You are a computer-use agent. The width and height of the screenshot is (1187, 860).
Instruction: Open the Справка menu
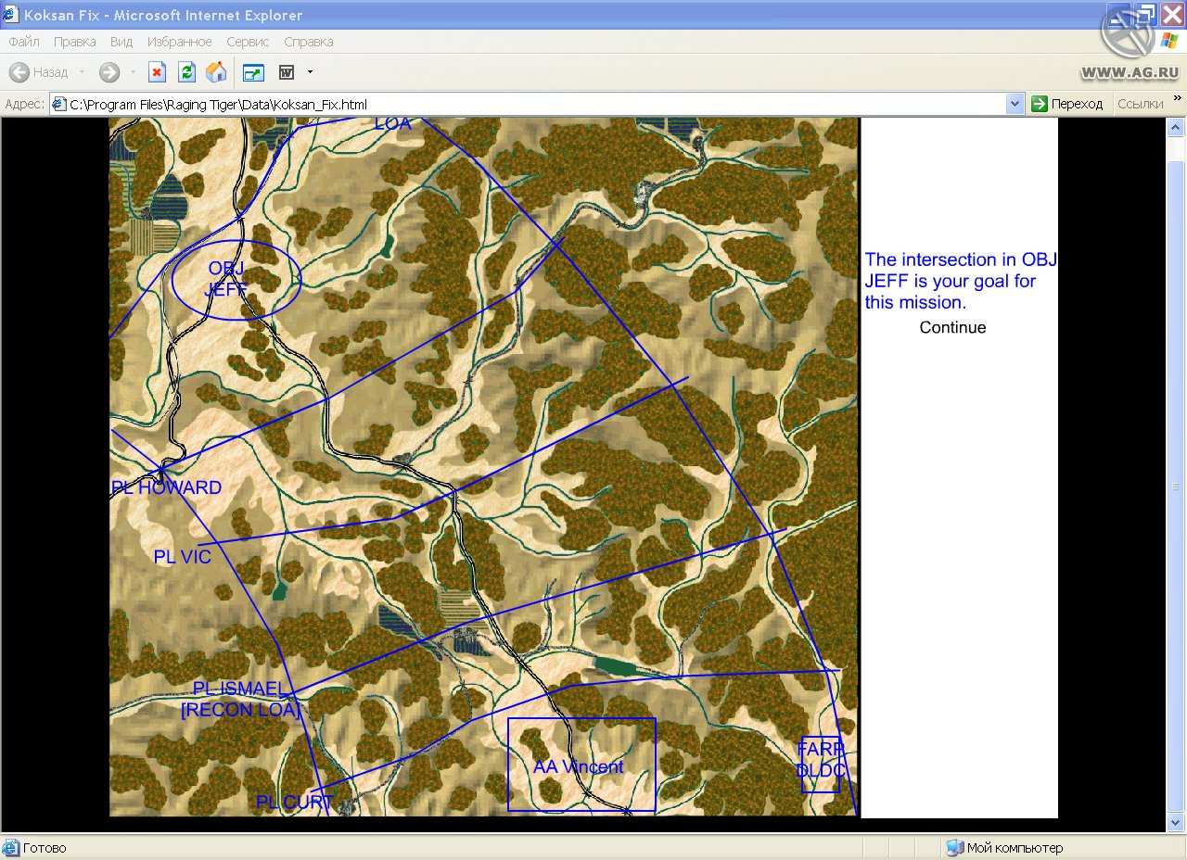[x=309, y=42]
